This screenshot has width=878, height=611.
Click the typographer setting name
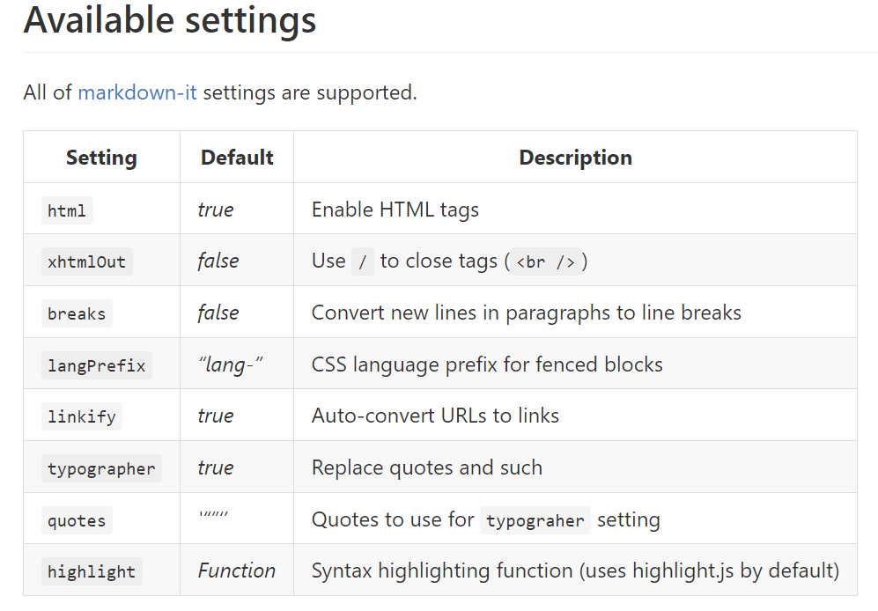click(101, 468)
